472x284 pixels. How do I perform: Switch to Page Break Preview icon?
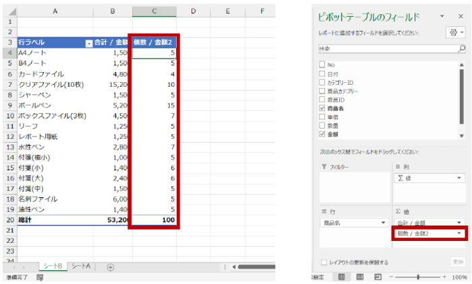click(x=378, y=277)
